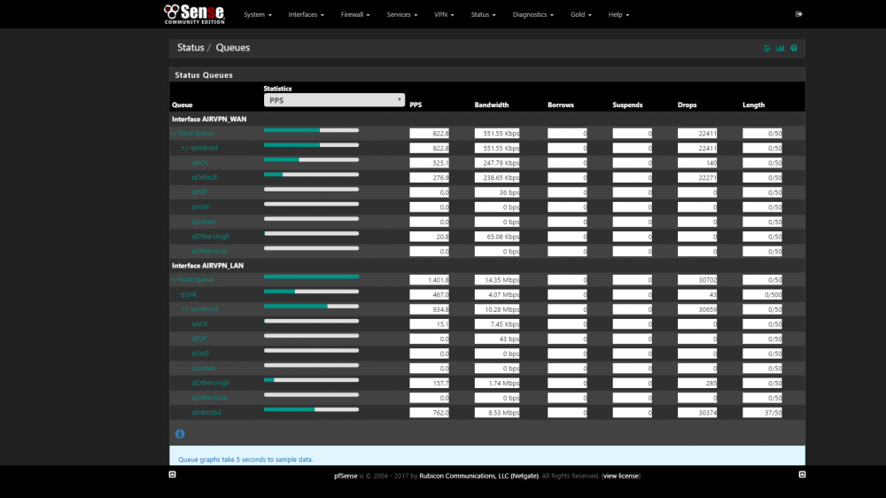The width and height of the screenshot is (886, 498).
Task: Click the qLink Length field showing 0/500
Action: (x=762, y=294)
